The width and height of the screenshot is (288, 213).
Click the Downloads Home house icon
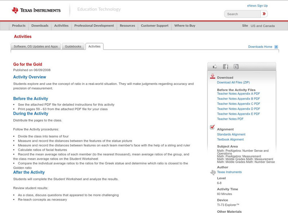click(276, 47)
